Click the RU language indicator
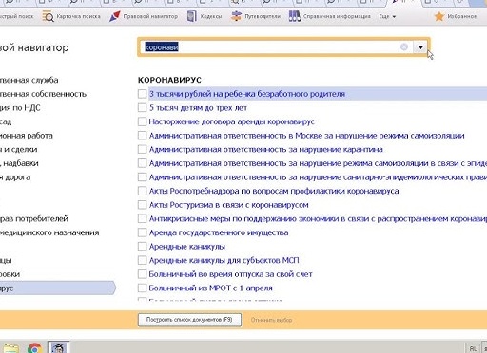 click(x=474, y=348)
